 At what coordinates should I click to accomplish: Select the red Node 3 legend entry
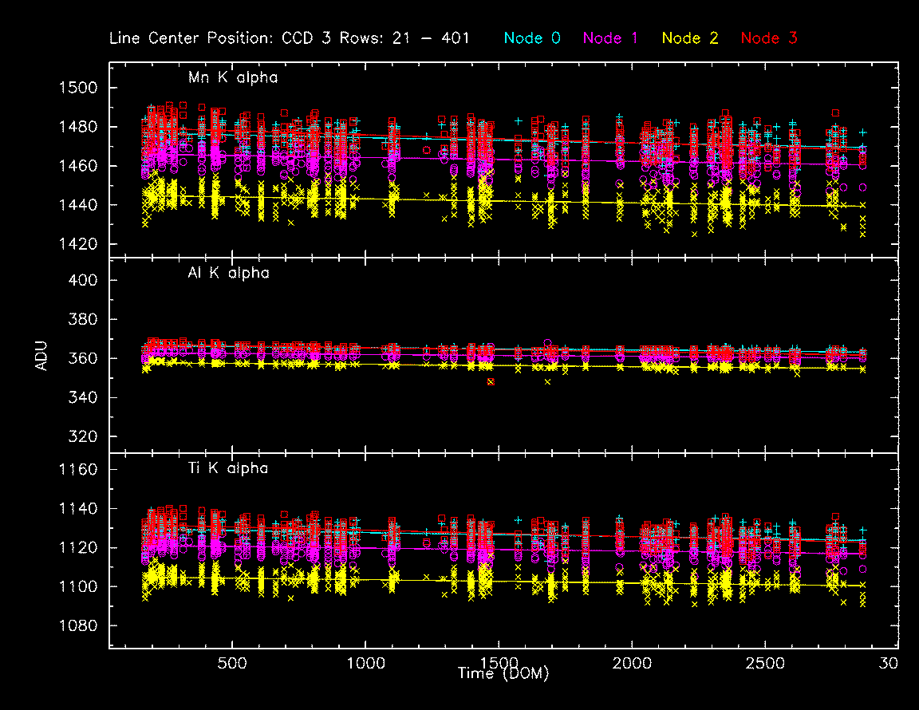click(x=769, y=38)
